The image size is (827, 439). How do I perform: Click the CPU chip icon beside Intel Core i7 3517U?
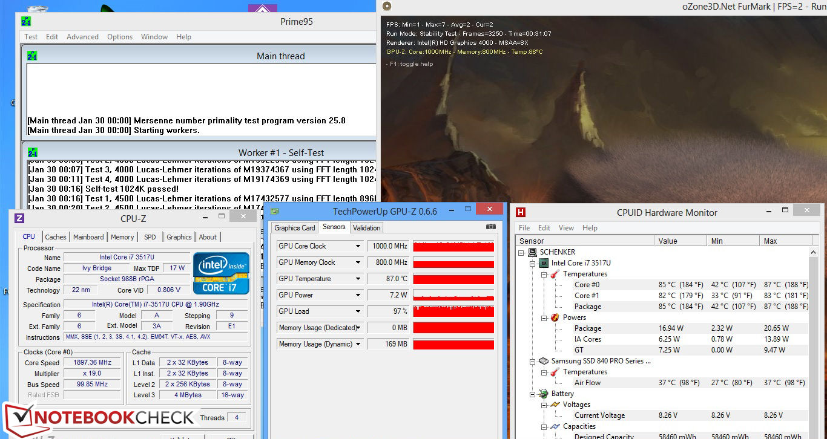544,263
